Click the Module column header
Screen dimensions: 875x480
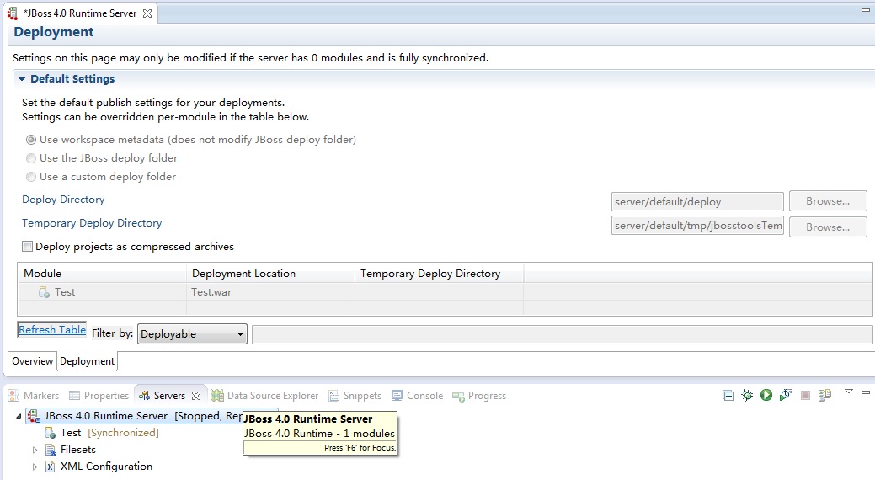(102, 274)
